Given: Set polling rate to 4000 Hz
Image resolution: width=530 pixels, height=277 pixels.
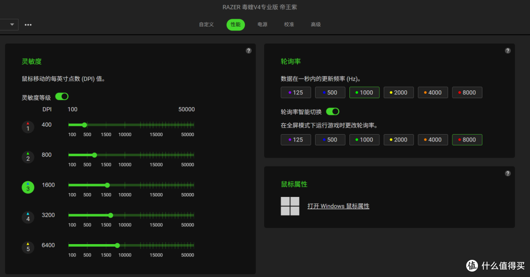Looking at the screenshot, I should coord(433,92).
